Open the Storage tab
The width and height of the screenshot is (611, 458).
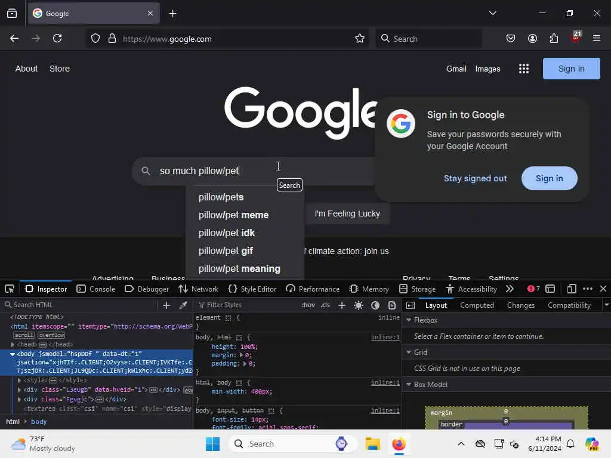pyautogui.click(x=417, y=289)
